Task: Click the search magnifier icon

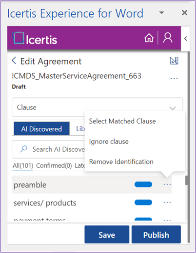Action: [x=24, y=149]
